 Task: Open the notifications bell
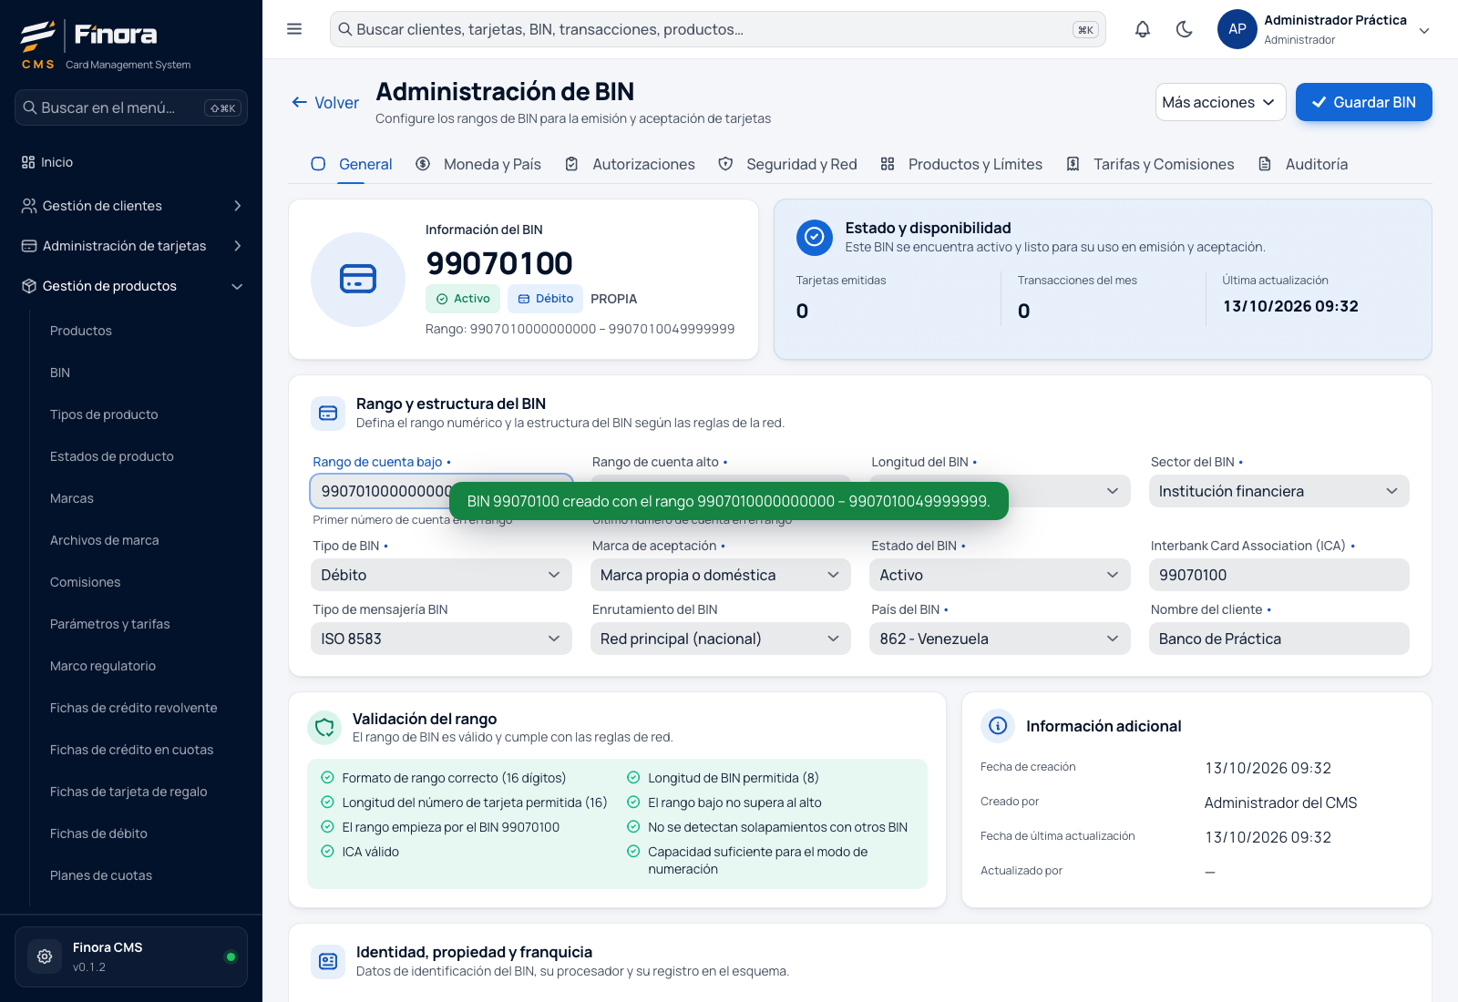[1143, 29]
